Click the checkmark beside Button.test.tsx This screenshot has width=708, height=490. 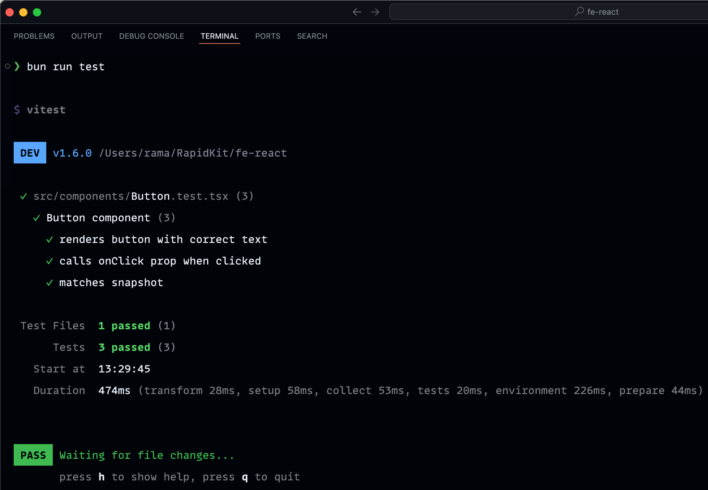[x=24, y=196]
